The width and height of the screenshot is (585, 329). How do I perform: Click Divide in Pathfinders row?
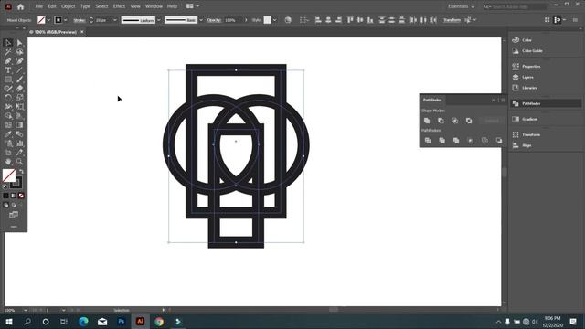point(428,140)
